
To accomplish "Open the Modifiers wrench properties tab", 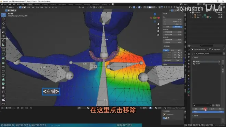I will point(189,79).
